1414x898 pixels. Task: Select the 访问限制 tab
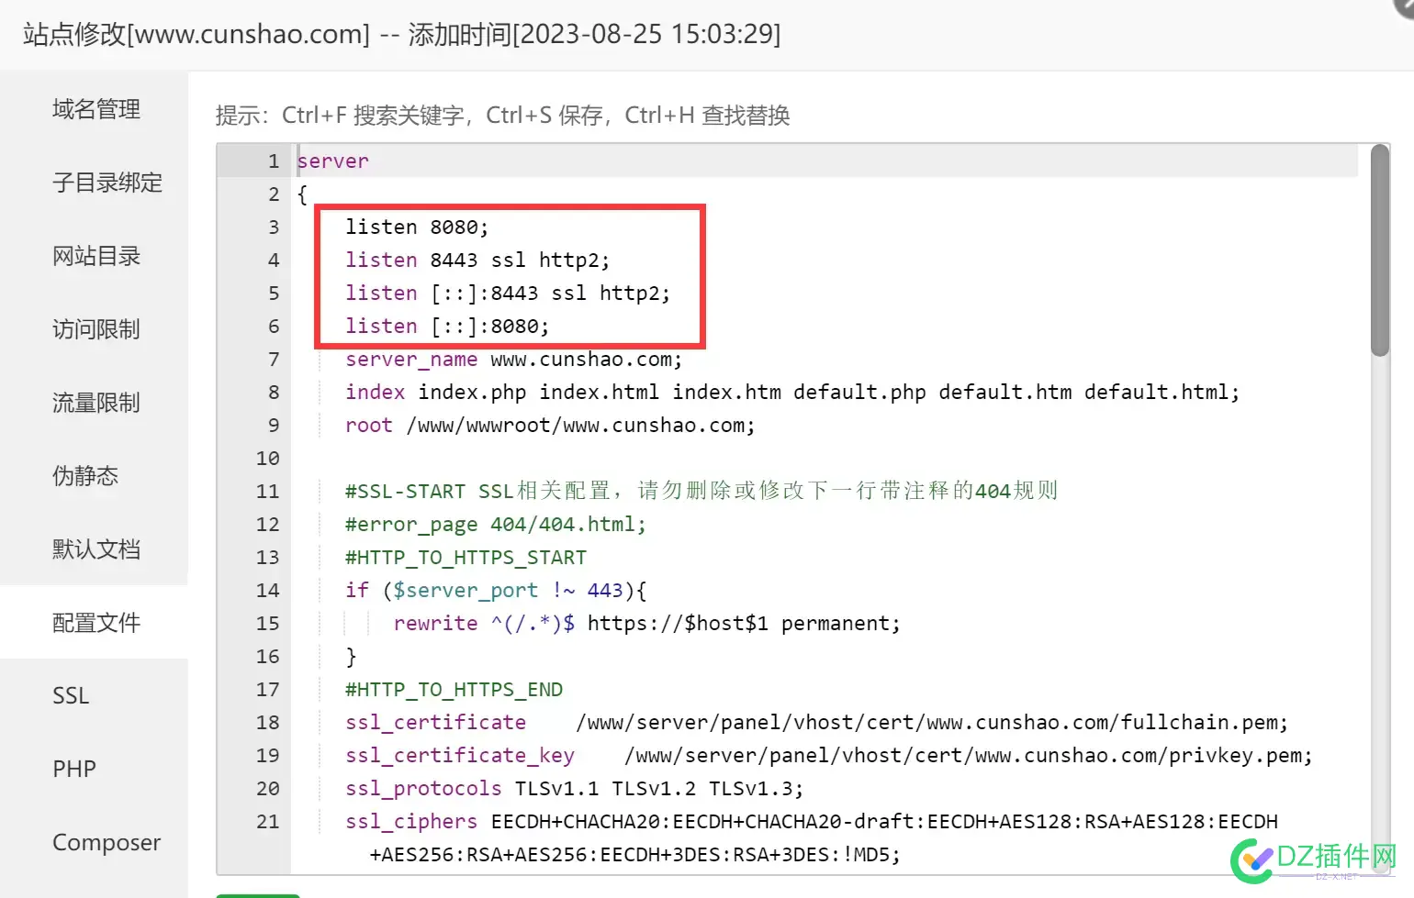click(x=95, y=329)
